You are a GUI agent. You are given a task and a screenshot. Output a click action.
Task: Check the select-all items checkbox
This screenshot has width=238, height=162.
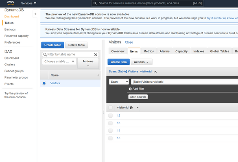click(x=111, y=107)
